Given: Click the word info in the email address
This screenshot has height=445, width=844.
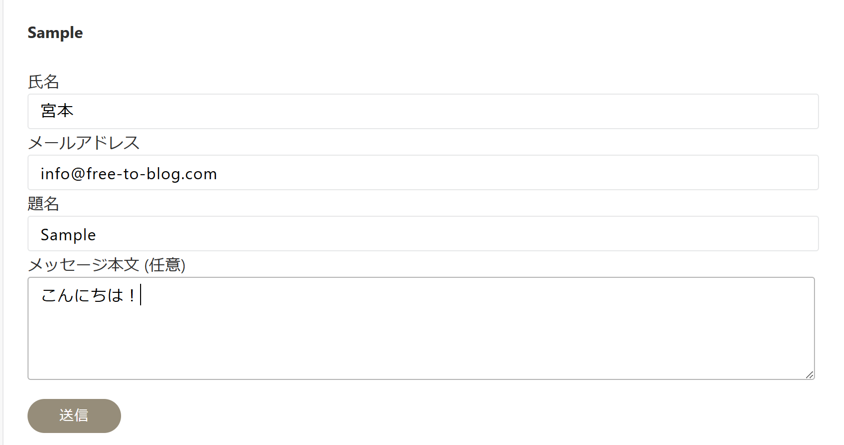Looking at the screenshot, I should click(x=55, y=174).
